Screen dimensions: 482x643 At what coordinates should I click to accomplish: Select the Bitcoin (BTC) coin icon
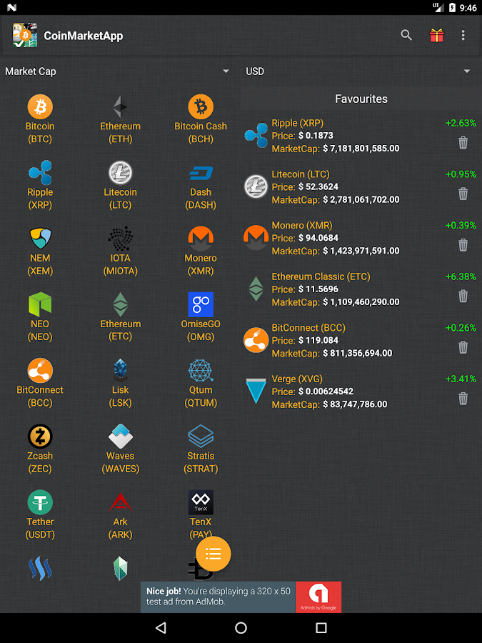[40, 106]
